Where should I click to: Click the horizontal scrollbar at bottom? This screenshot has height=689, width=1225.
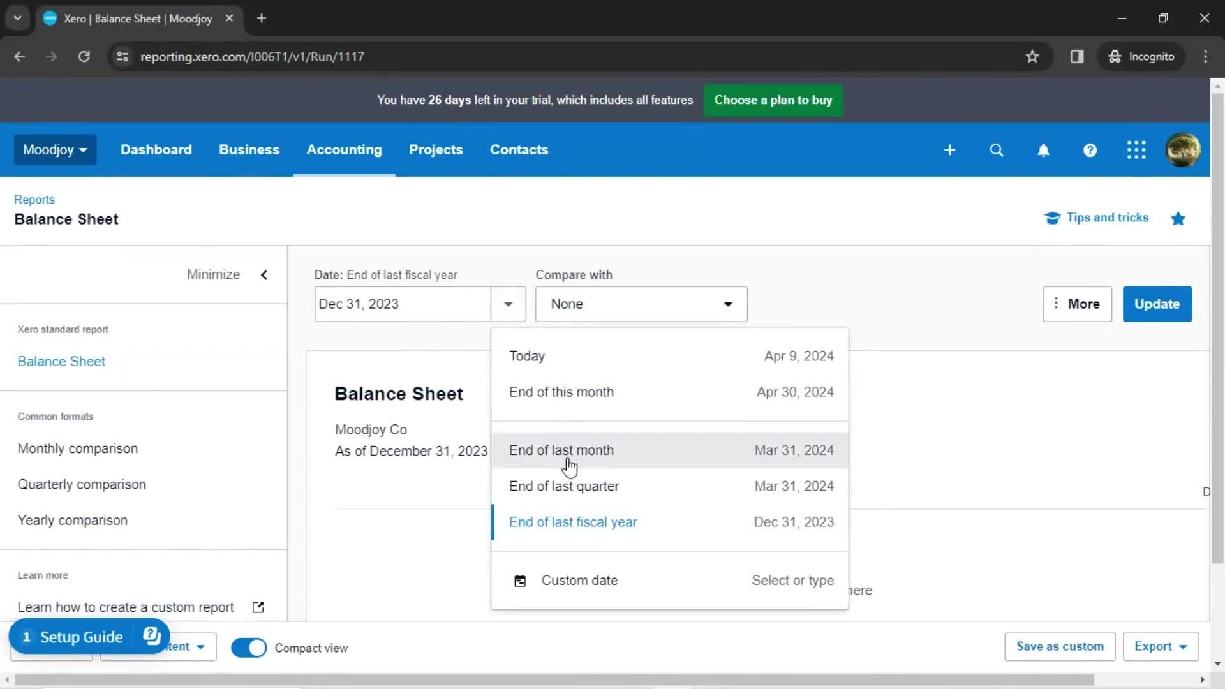click(x=554, y=680)
